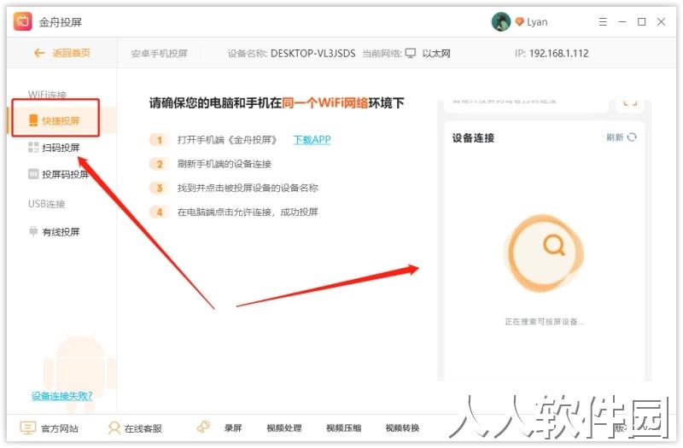The height and width of the screenshot is (448, 683).
Task: Click the 返回首页 text link
Action: 72,53
